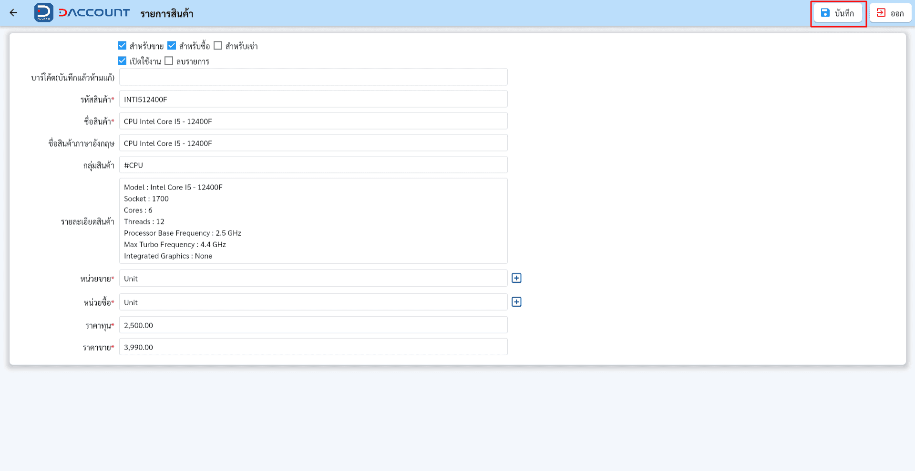Open the หน่วยขาย Unit field
Image resolution: width=915 pixels, height=471 pixels.
(313, 278)
